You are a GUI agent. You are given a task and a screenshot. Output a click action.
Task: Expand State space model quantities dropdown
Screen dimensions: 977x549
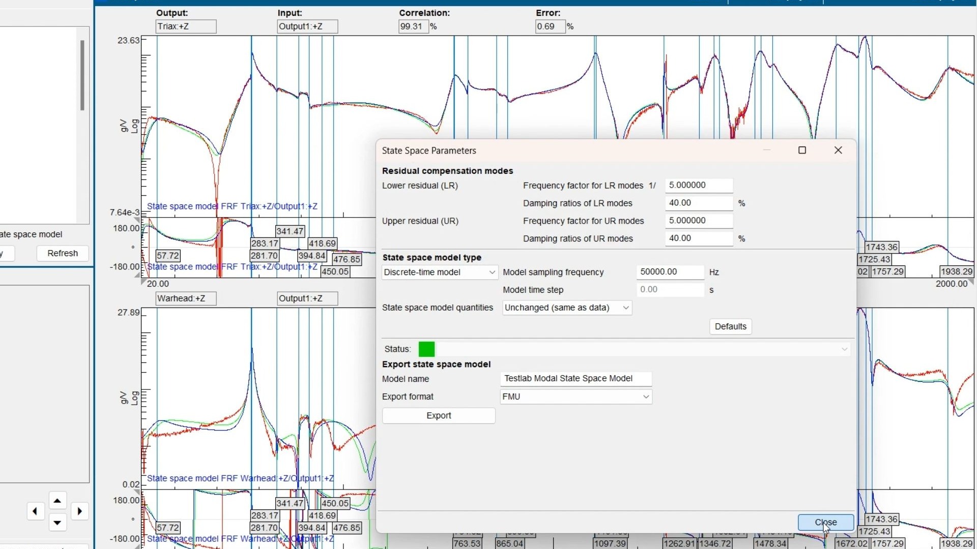(x=567, y=308)
